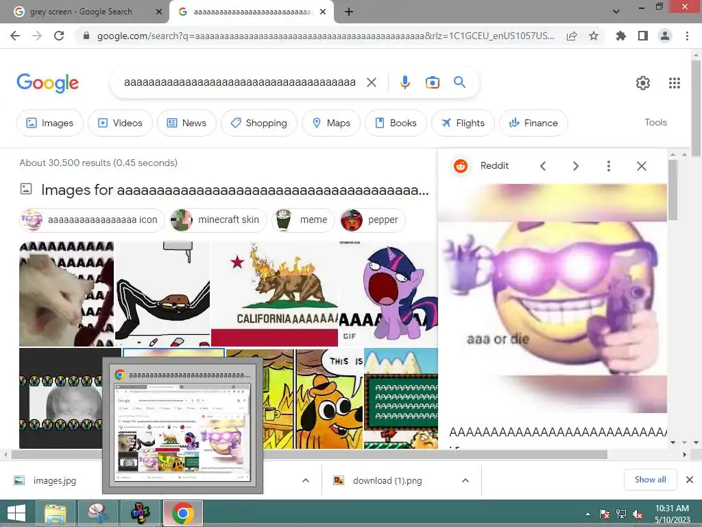702x527 pixels.
Task: Click the Google logo
Action: coord(48,83)
